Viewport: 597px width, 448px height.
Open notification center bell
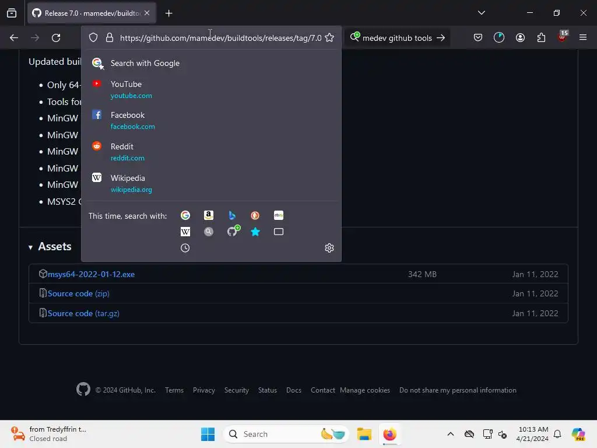[557, 434]
